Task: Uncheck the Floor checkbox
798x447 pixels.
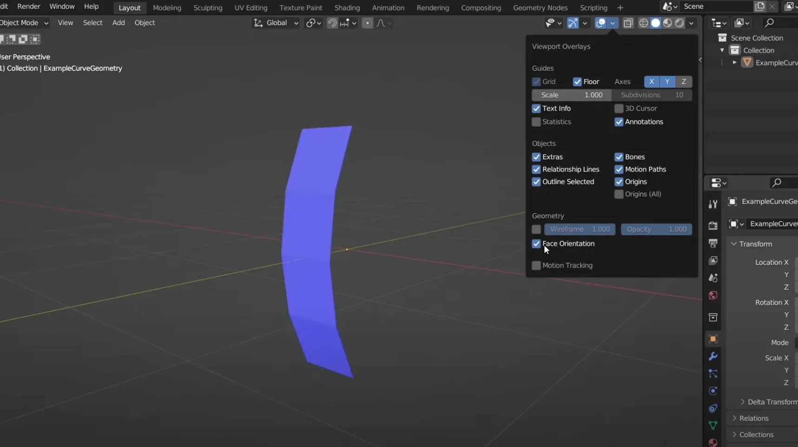Action: 577,82
